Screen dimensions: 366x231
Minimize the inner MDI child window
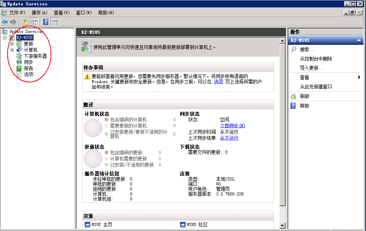coord(346,13)
